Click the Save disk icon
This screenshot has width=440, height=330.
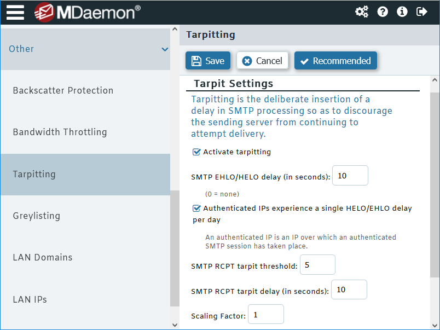click(196, 61)
